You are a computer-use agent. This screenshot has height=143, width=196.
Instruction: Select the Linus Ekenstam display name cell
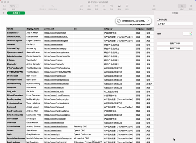pos(34,95)
